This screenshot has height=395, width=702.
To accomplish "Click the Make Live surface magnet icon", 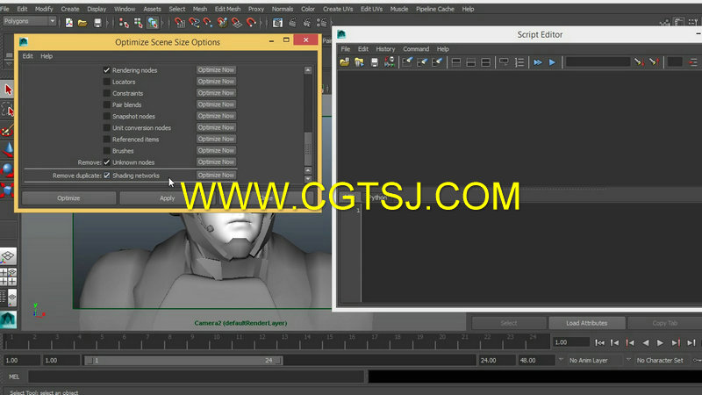I will click(251, 23).
